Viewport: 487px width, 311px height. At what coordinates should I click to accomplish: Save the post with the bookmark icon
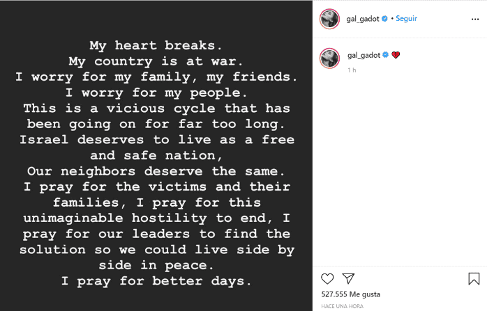pyautogui.click(x=474, y=279)
